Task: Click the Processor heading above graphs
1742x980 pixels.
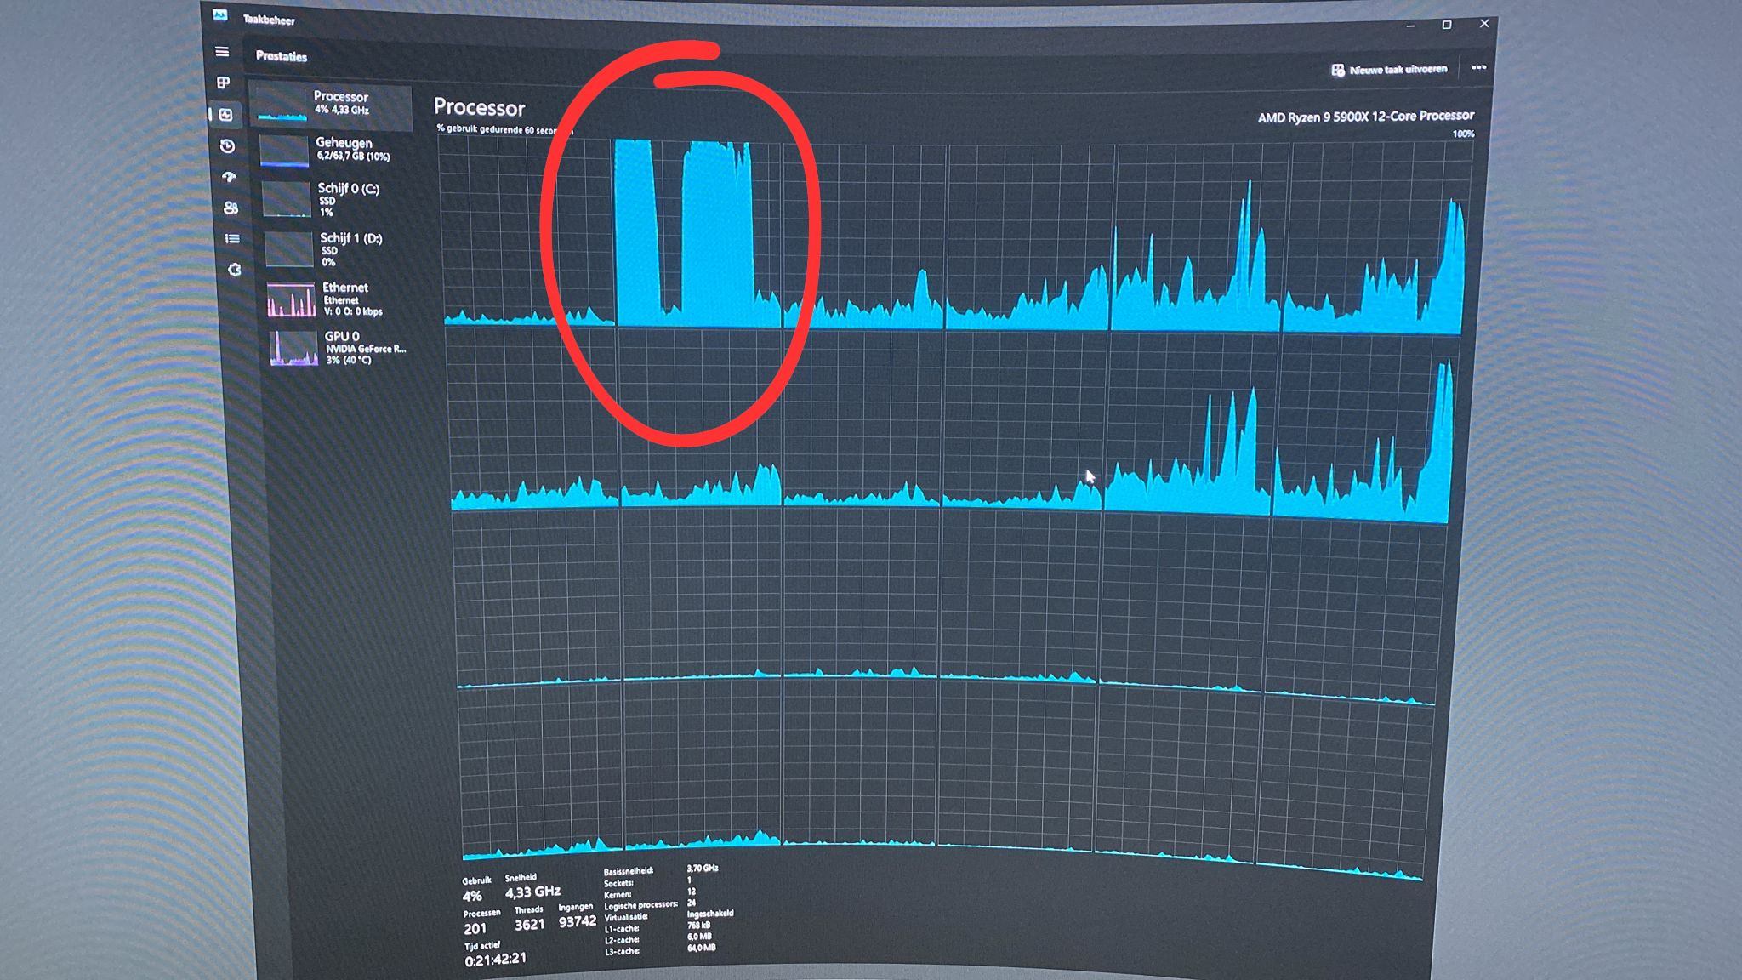Action: click(479, 107)
